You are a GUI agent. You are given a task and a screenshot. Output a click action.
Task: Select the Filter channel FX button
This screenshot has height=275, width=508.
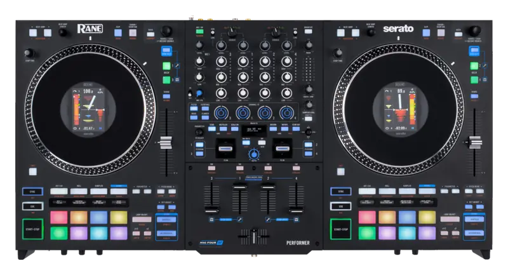[x=194, y=109]
